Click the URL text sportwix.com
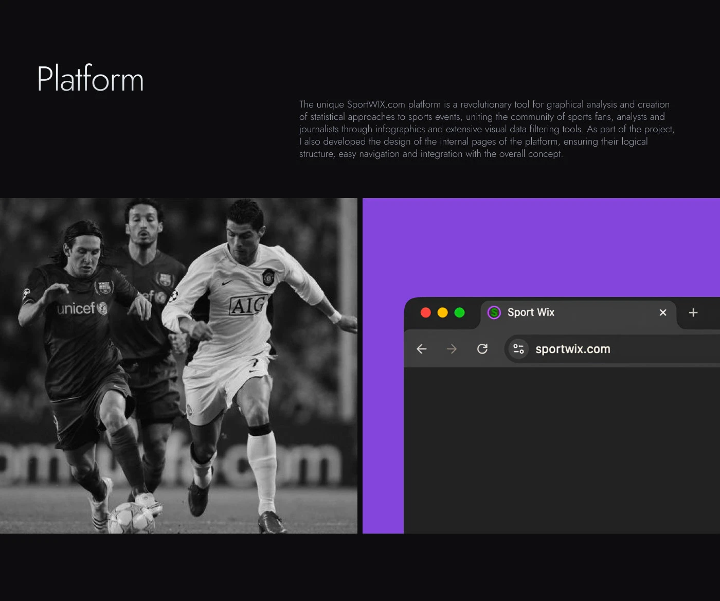720x601 pixels. click(572, 349)
